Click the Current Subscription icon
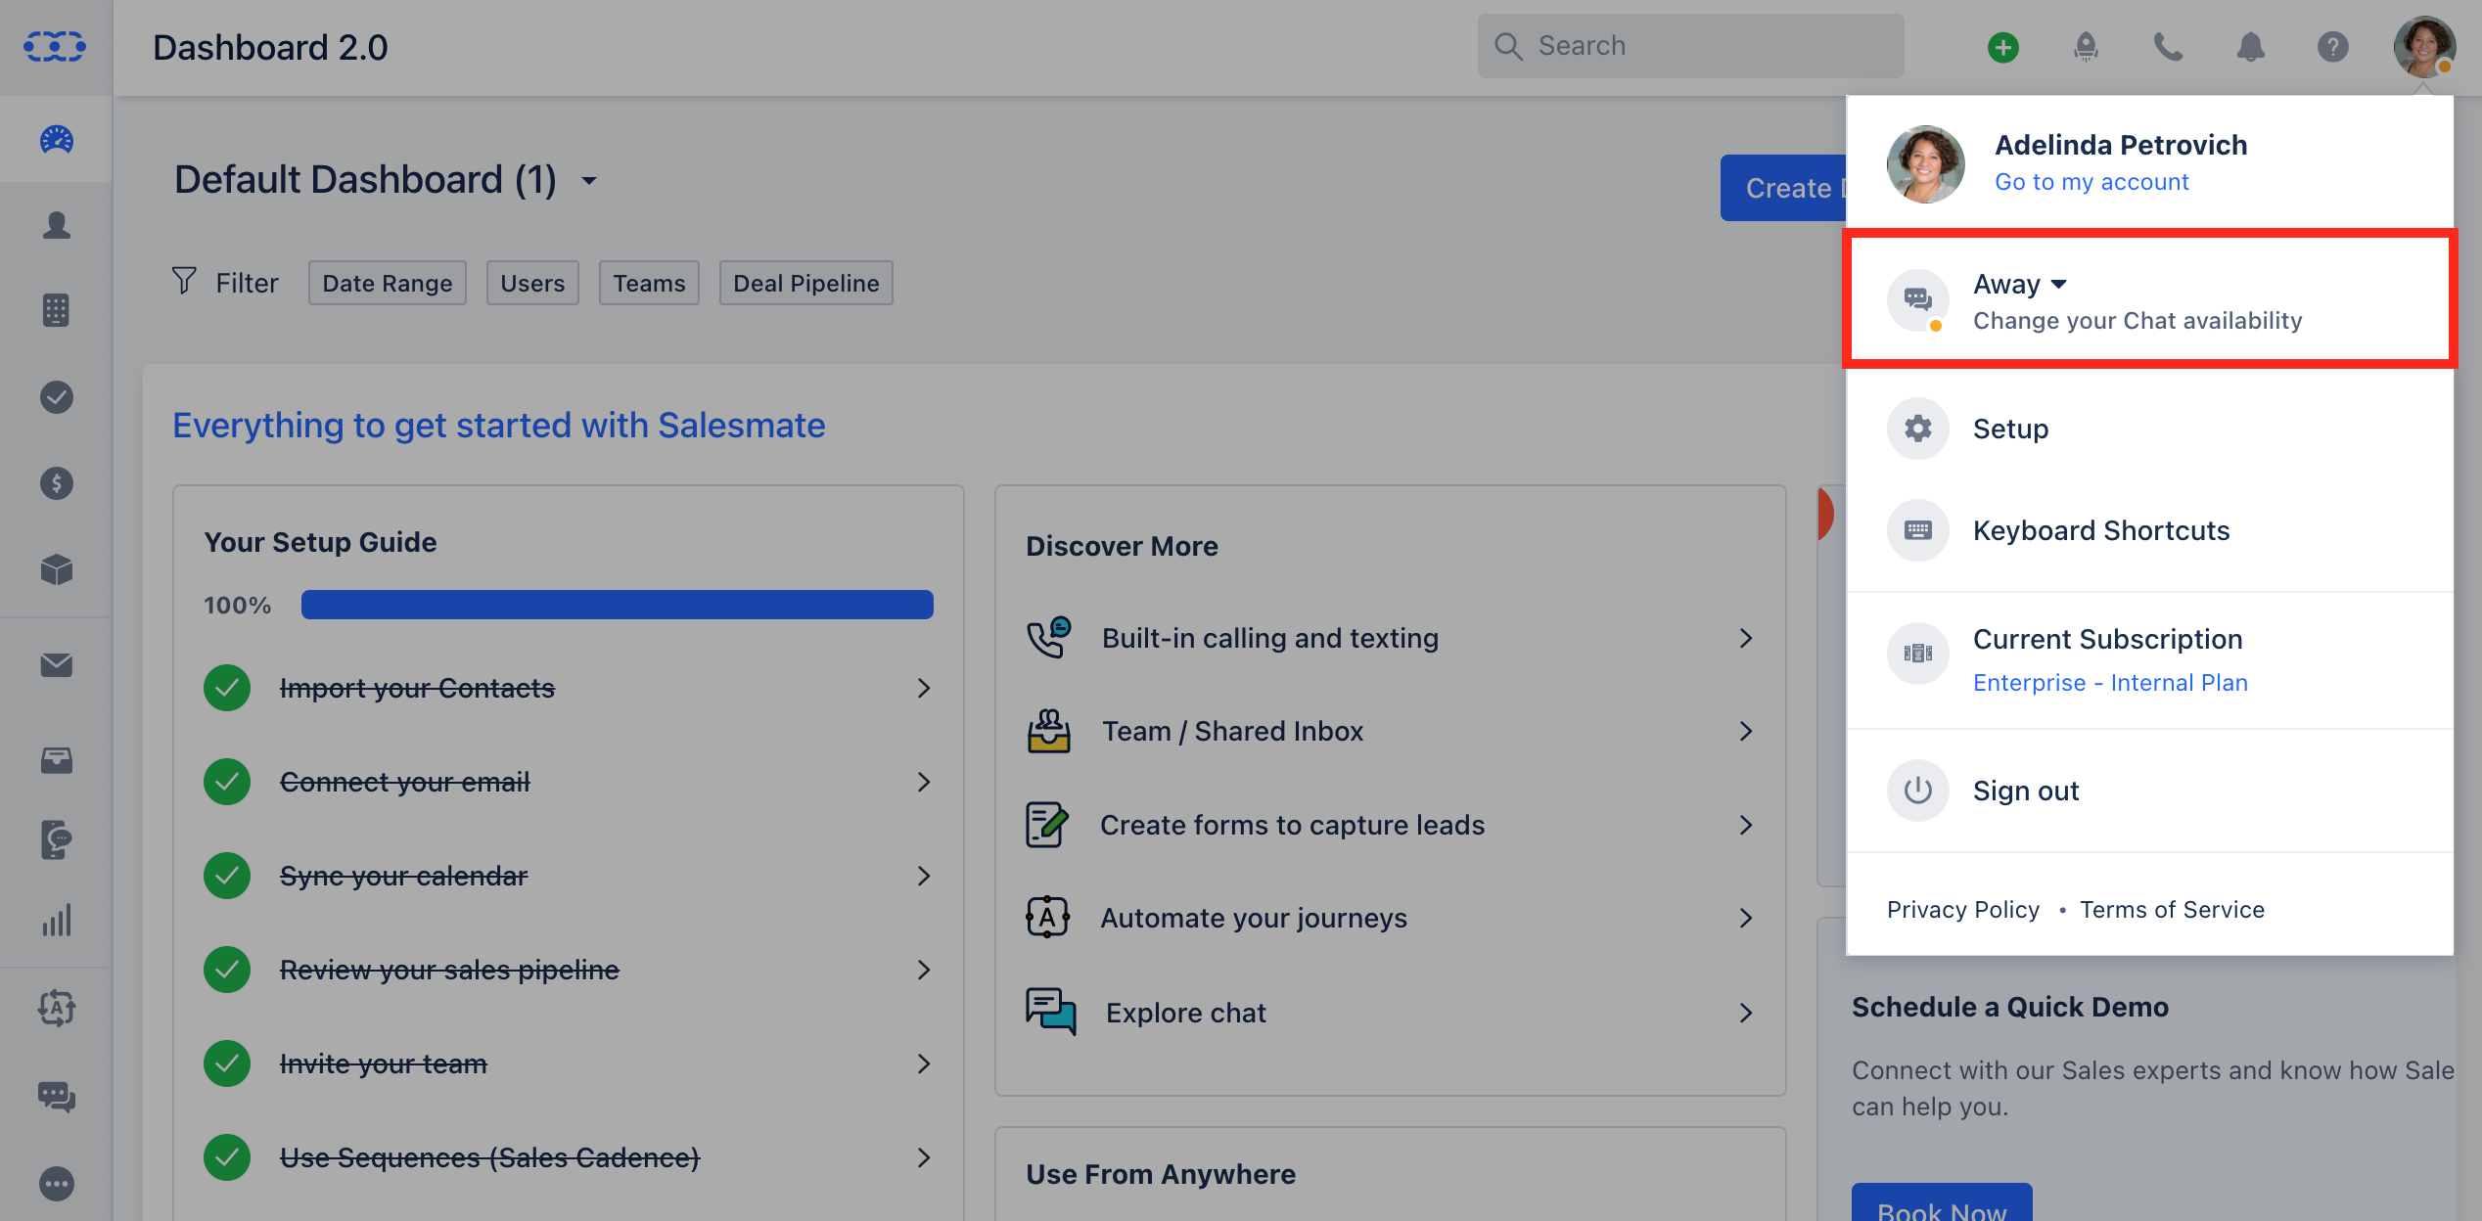 1917,654
